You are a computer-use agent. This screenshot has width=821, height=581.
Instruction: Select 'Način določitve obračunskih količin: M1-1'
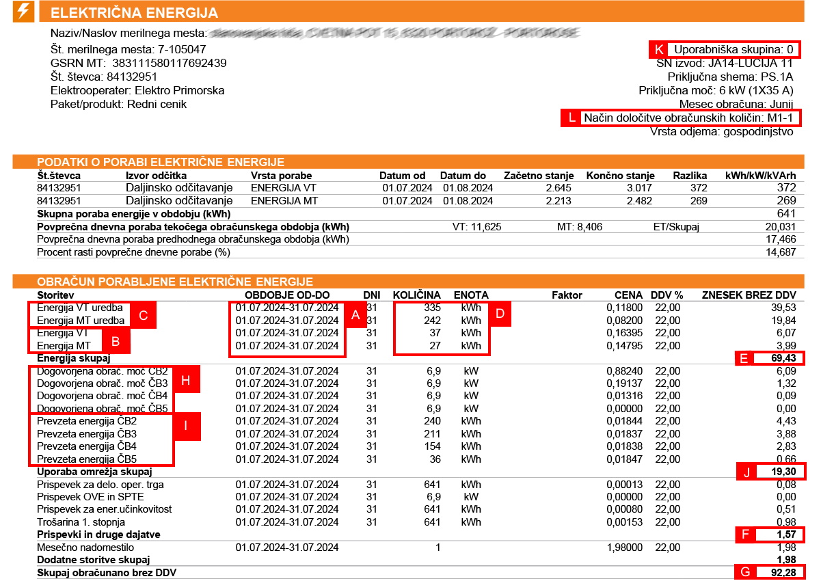pos(688,118)
